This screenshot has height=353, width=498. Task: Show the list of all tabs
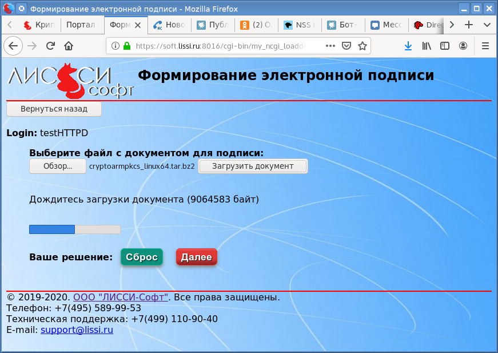pos(487,25)
